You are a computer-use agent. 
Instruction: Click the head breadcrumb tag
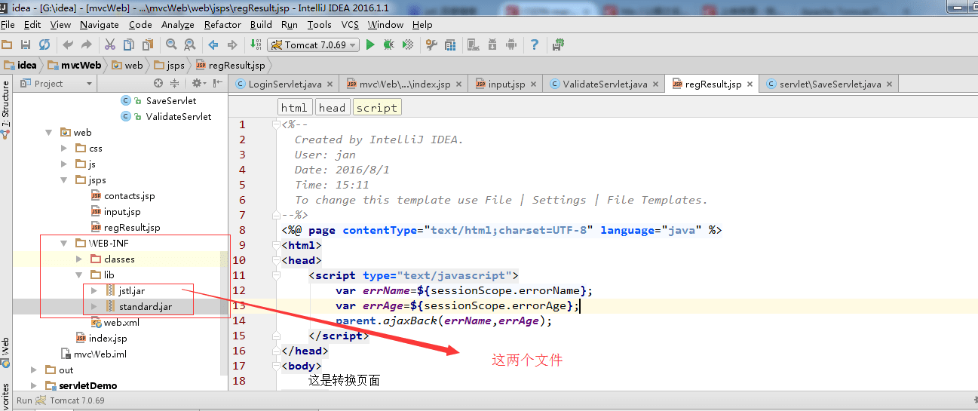(332, 108)
